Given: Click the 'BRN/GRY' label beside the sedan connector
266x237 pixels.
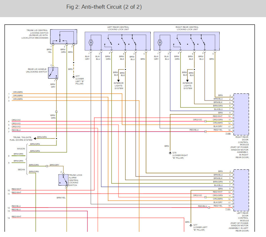Looking at the screenshot, I should (x=54, y=165).
